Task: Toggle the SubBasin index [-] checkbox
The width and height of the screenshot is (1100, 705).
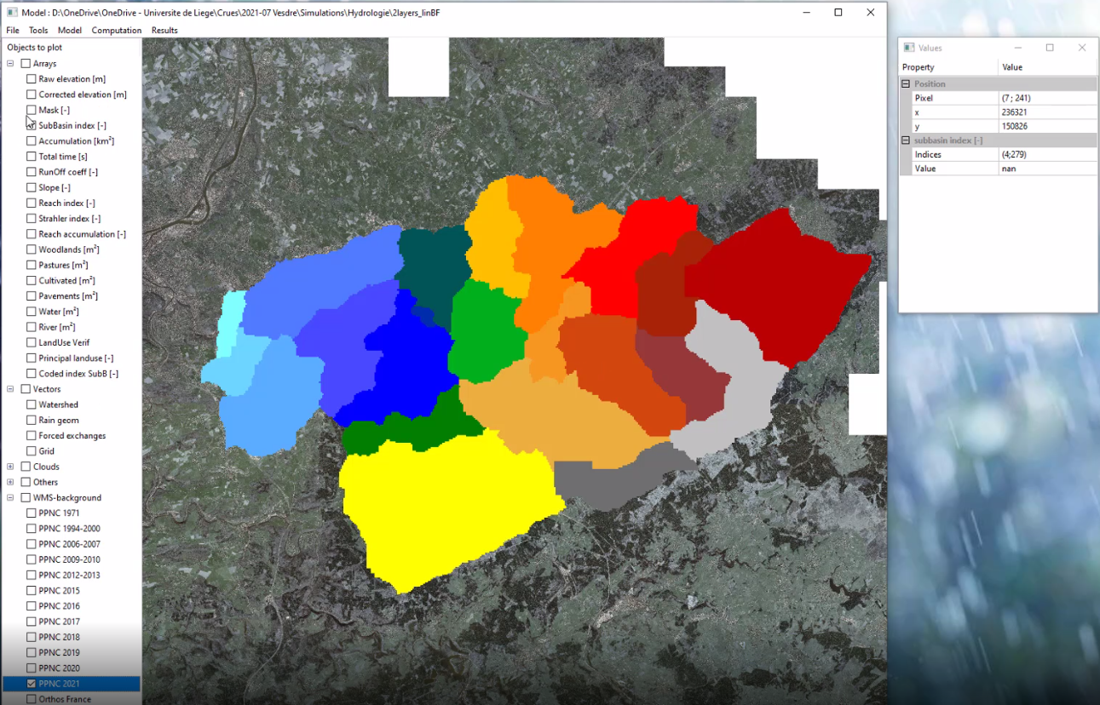Action: 32,126
